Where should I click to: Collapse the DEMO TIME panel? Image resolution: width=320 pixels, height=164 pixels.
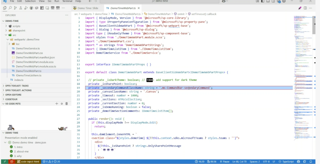coord(12,133)
